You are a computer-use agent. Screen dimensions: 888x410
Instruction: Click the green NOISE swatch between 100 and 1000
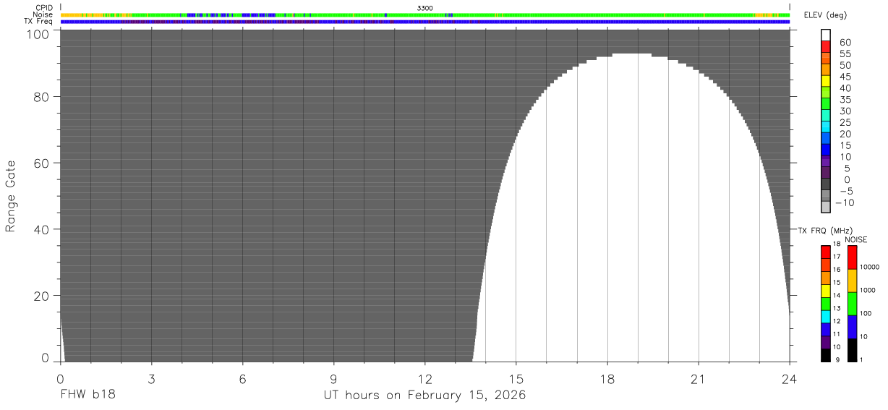click(852, 304)
